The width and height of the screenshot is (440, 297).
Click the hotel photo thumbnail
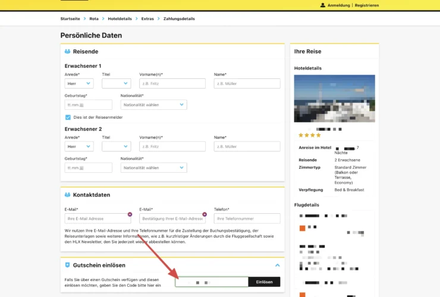(334, 99)
